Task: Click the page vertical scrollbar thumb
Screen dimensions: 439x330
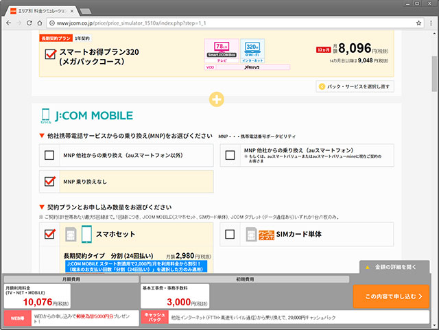Action: [434, 74]
